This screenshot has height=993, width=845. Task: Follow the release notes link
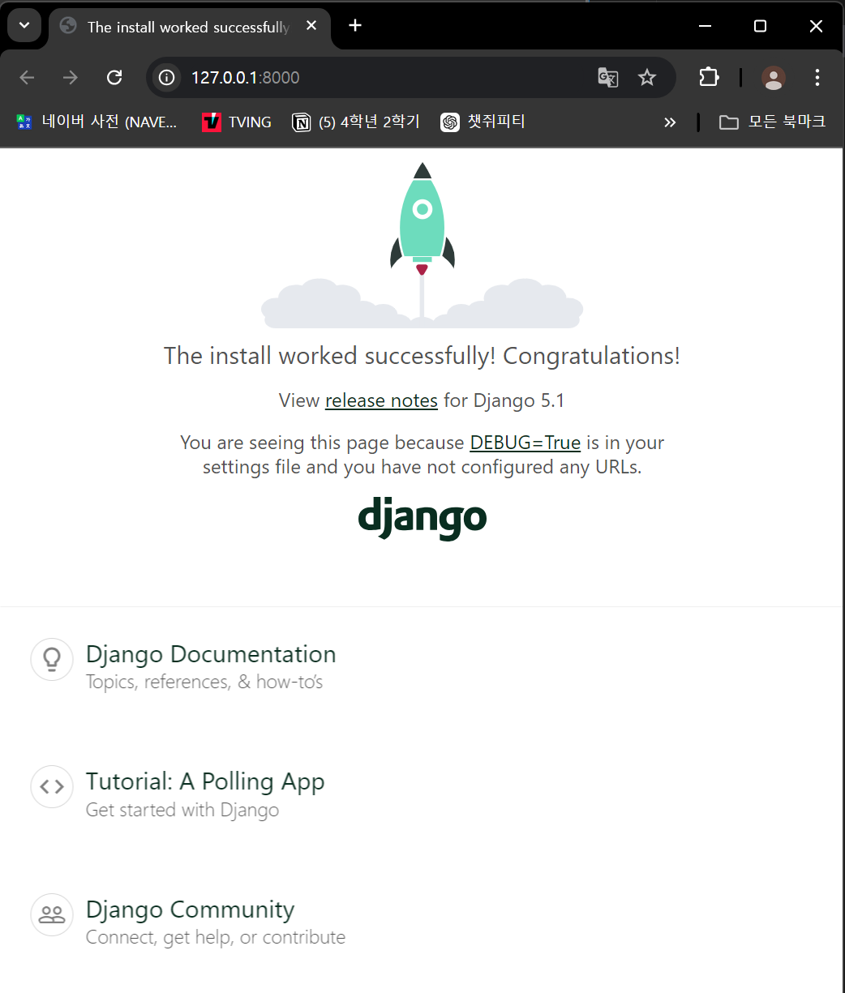click(x=381, y=400)
